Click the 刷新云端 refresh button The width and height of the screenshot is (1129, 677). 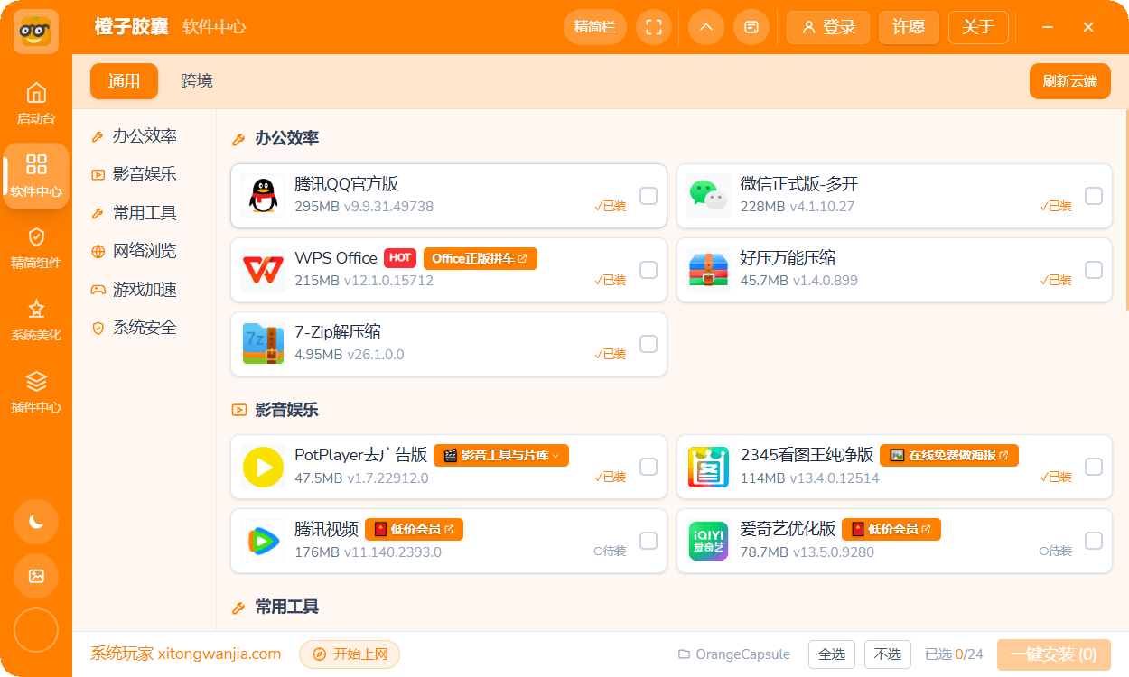click(1070, 81)
